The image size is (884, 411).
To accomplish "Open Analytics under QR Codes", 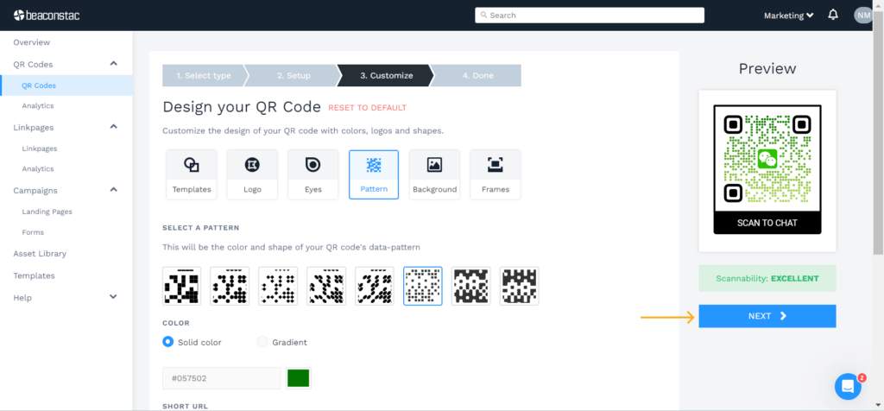I will point(38,105).
